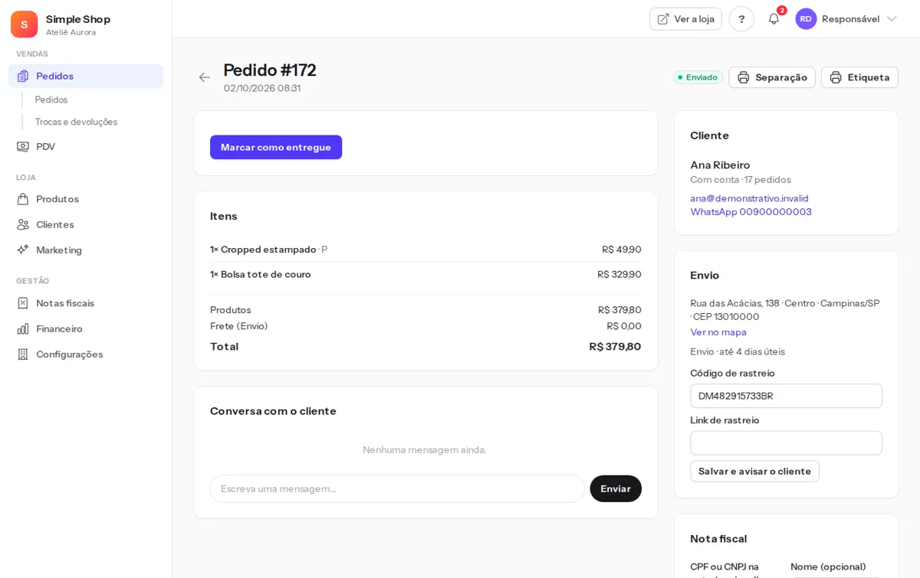Screen dimensions: 920x578
Task: Print the Etiqueta label
Action: pyautogui.click(x=859, y=77)
